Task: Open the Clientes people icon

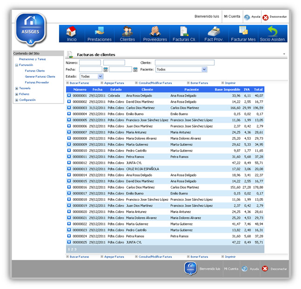Action: (x=127, y=32)
